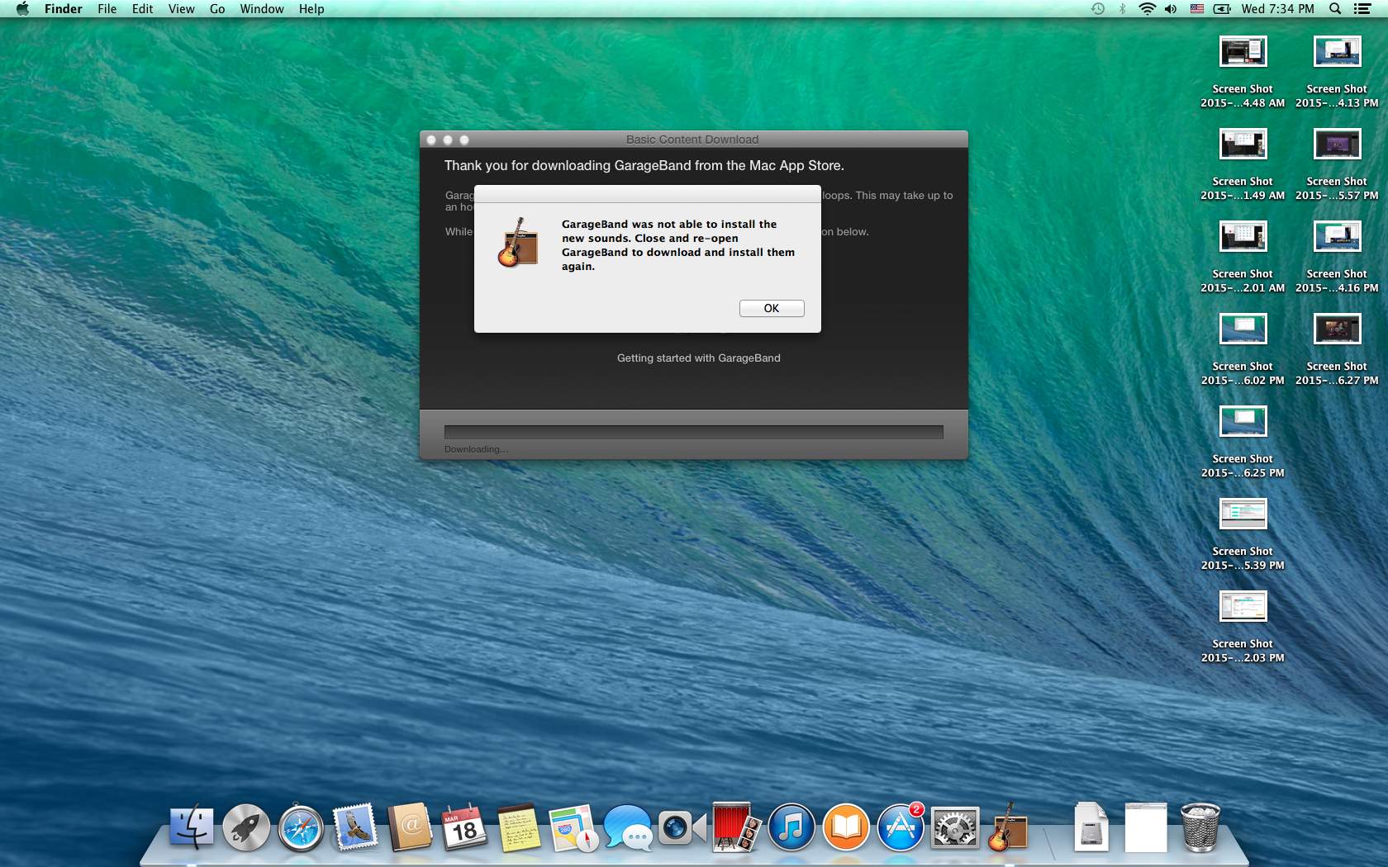Launch Safari from the Dock
This screenshot has width=1388, height=867.
tap(301, 827)
